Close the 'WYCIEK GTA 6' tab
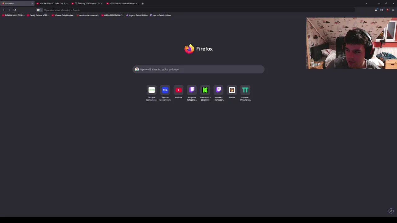The image size is (397, 223). 67,3
